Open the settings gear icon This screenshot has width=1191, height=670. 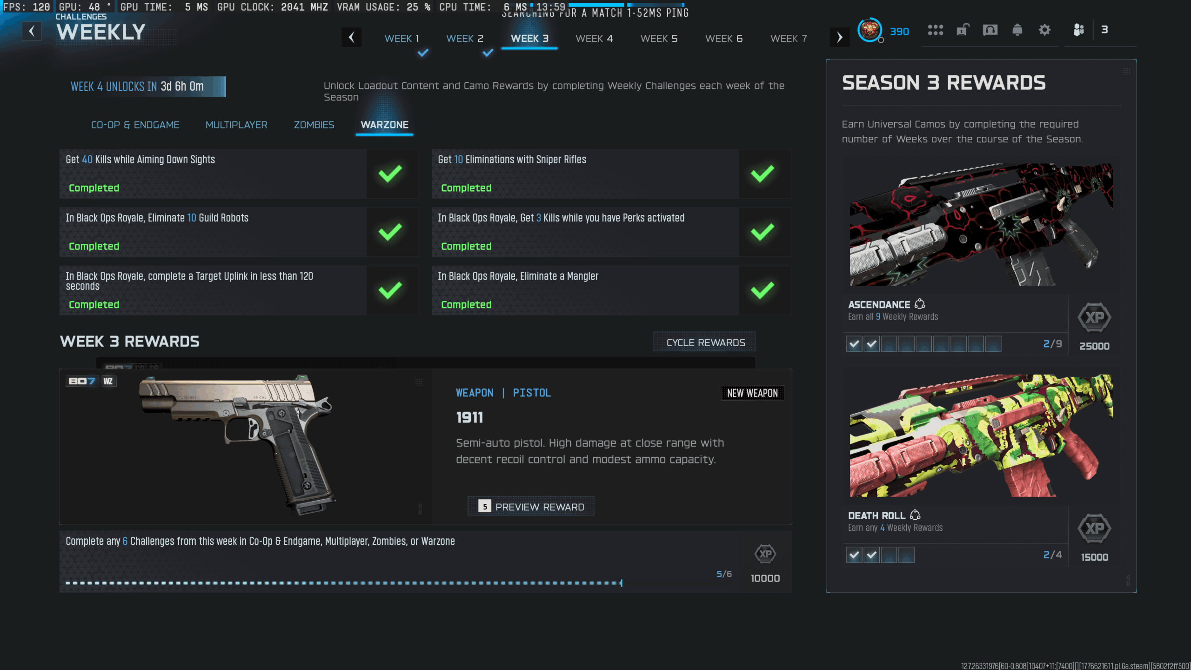click(1044, 30)
